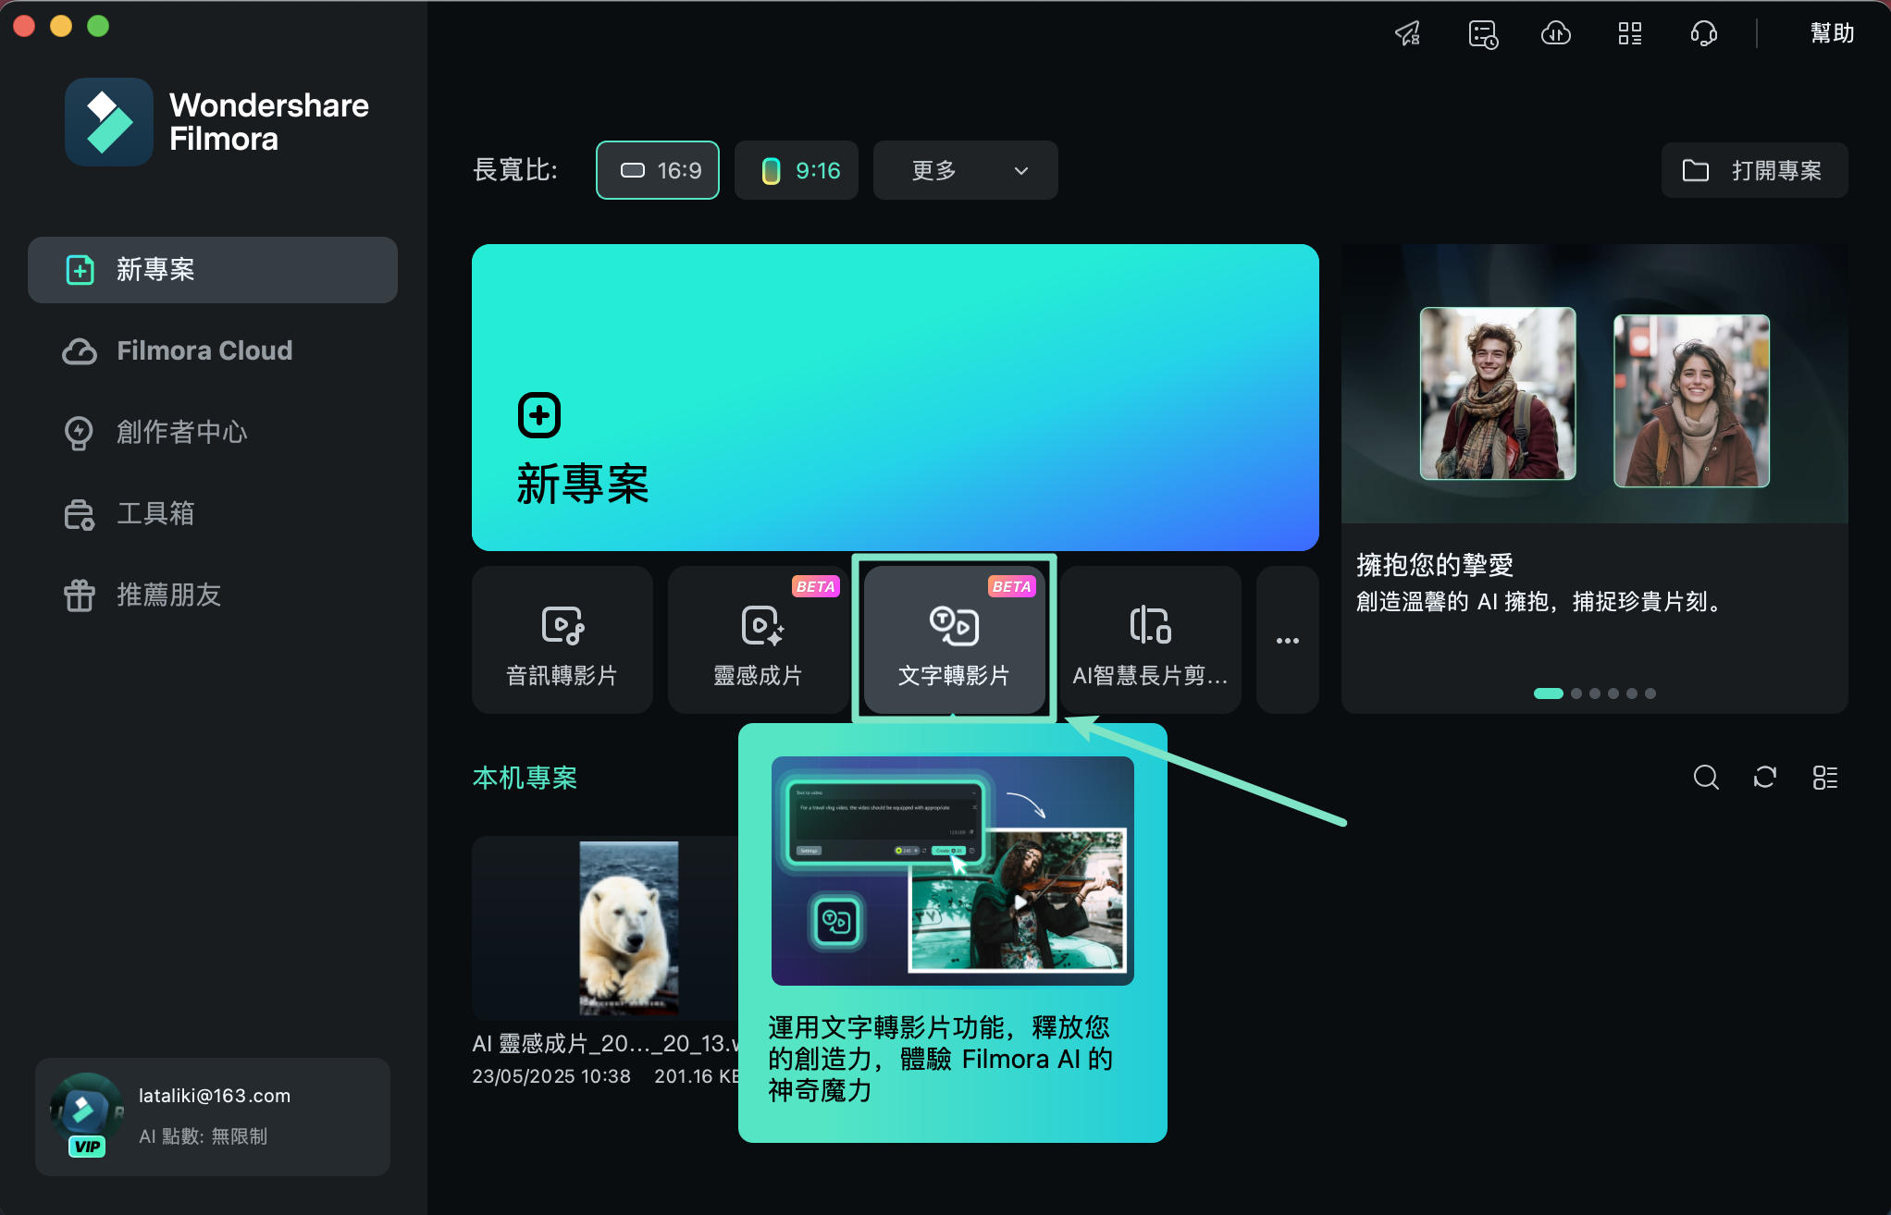Click the 打開專案 button

pyautogui.click(x=1754, y=170)
